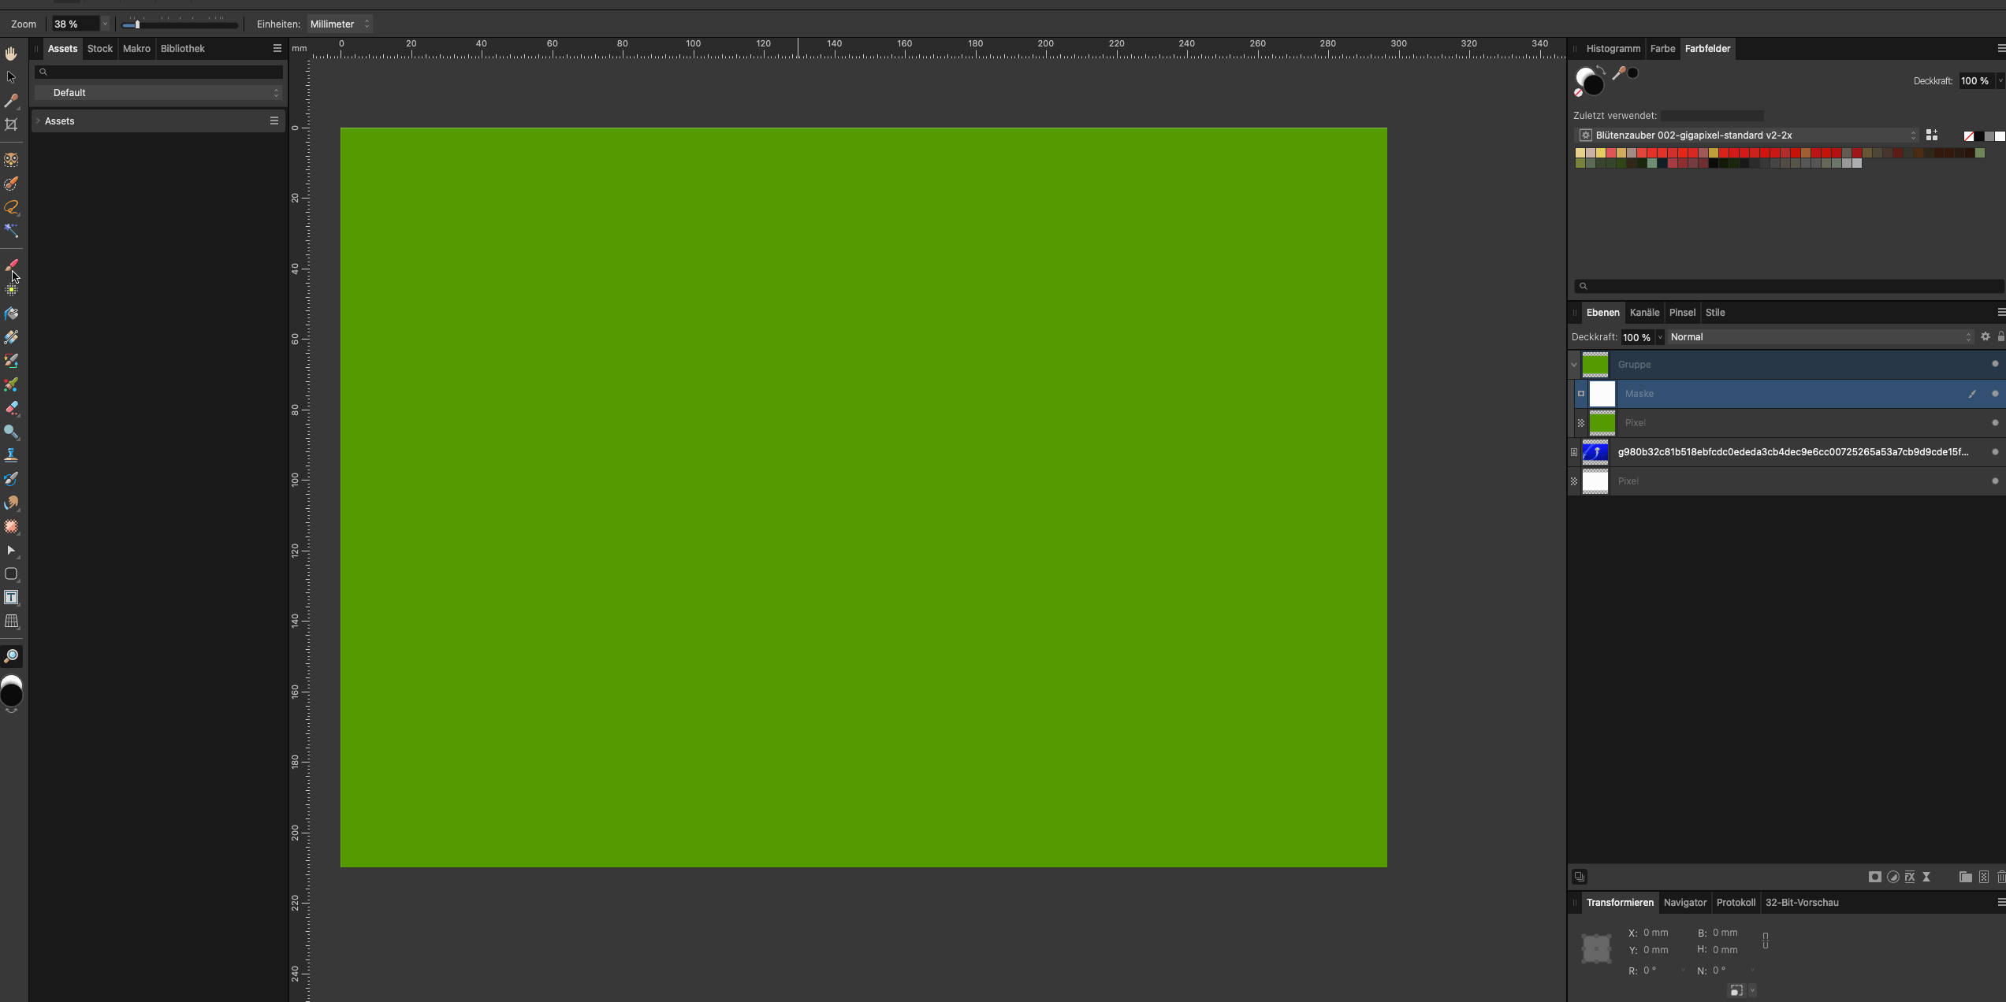Toggle visibility of bottom white Pixel layer
Viewport: 2006px width, 1002px height.
tap(1995, 481)
